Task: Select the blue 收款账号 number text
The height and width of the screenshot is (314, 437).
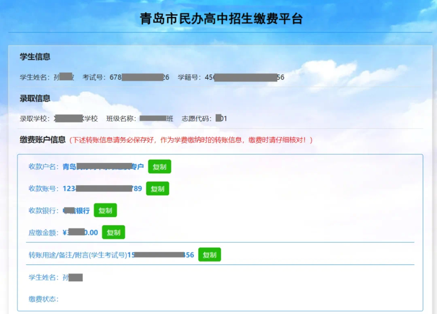Action: click(x=102, y=189)
